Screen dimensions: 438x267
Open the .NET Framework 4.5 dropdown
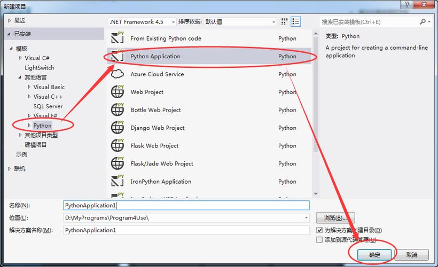(x=142, y=22)
